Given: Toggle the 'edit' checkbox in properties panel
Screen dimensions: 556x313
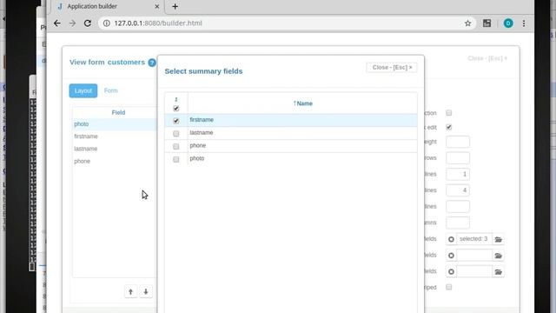Looking at the screenshot, I should pos(449,127).
